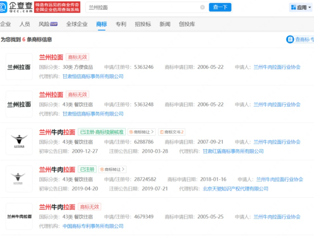Open 兰州牛肉拉面 title for 4679349
This screenshot has height=237, width=314.
click(x=57, y=207)
